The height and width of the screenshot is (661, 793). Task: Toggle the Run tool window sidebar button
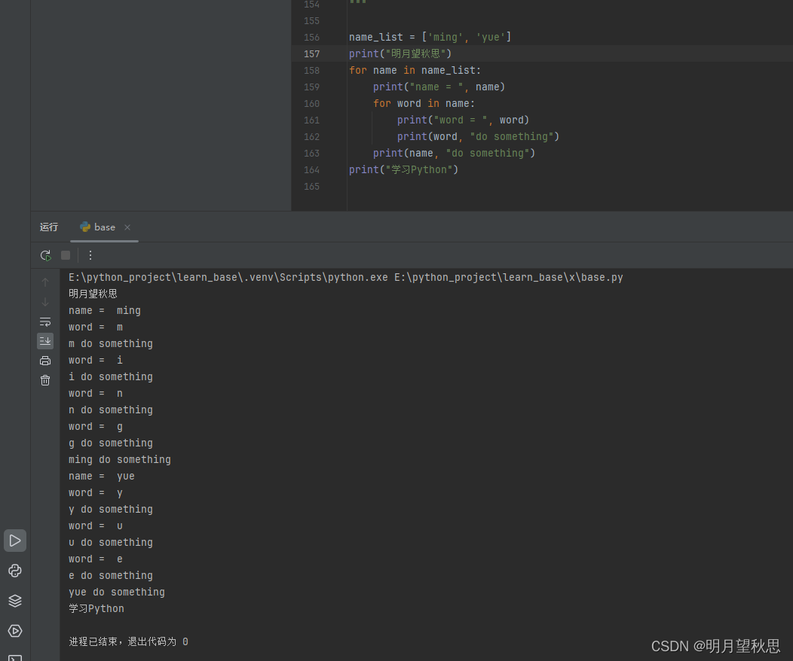coord(15,541)
